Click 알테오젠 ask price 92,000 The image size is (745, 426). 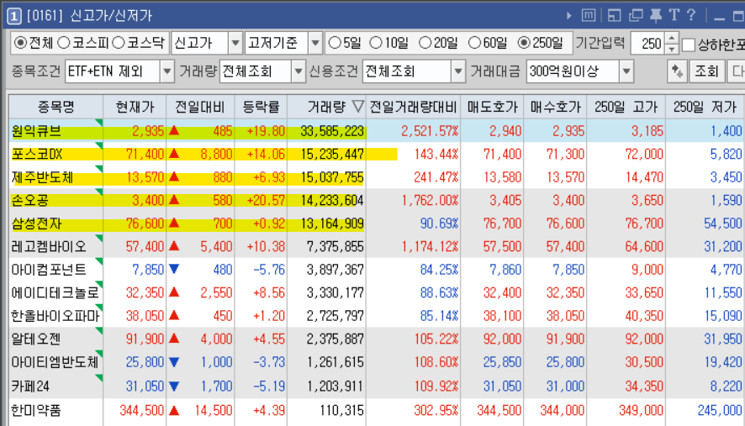coord(502,339)
